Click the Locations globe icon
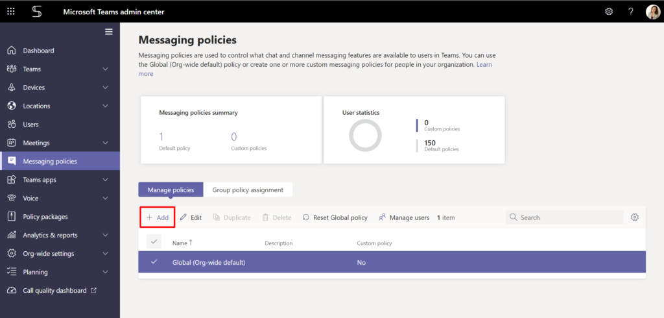Image resolution: width=664 pixels, height=318 pixels. point(12,106)
